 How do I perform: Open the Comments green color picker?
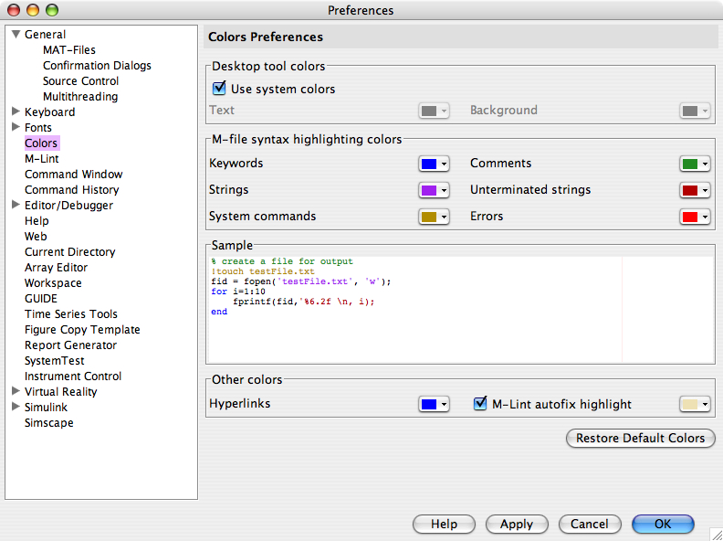point(695,164)
